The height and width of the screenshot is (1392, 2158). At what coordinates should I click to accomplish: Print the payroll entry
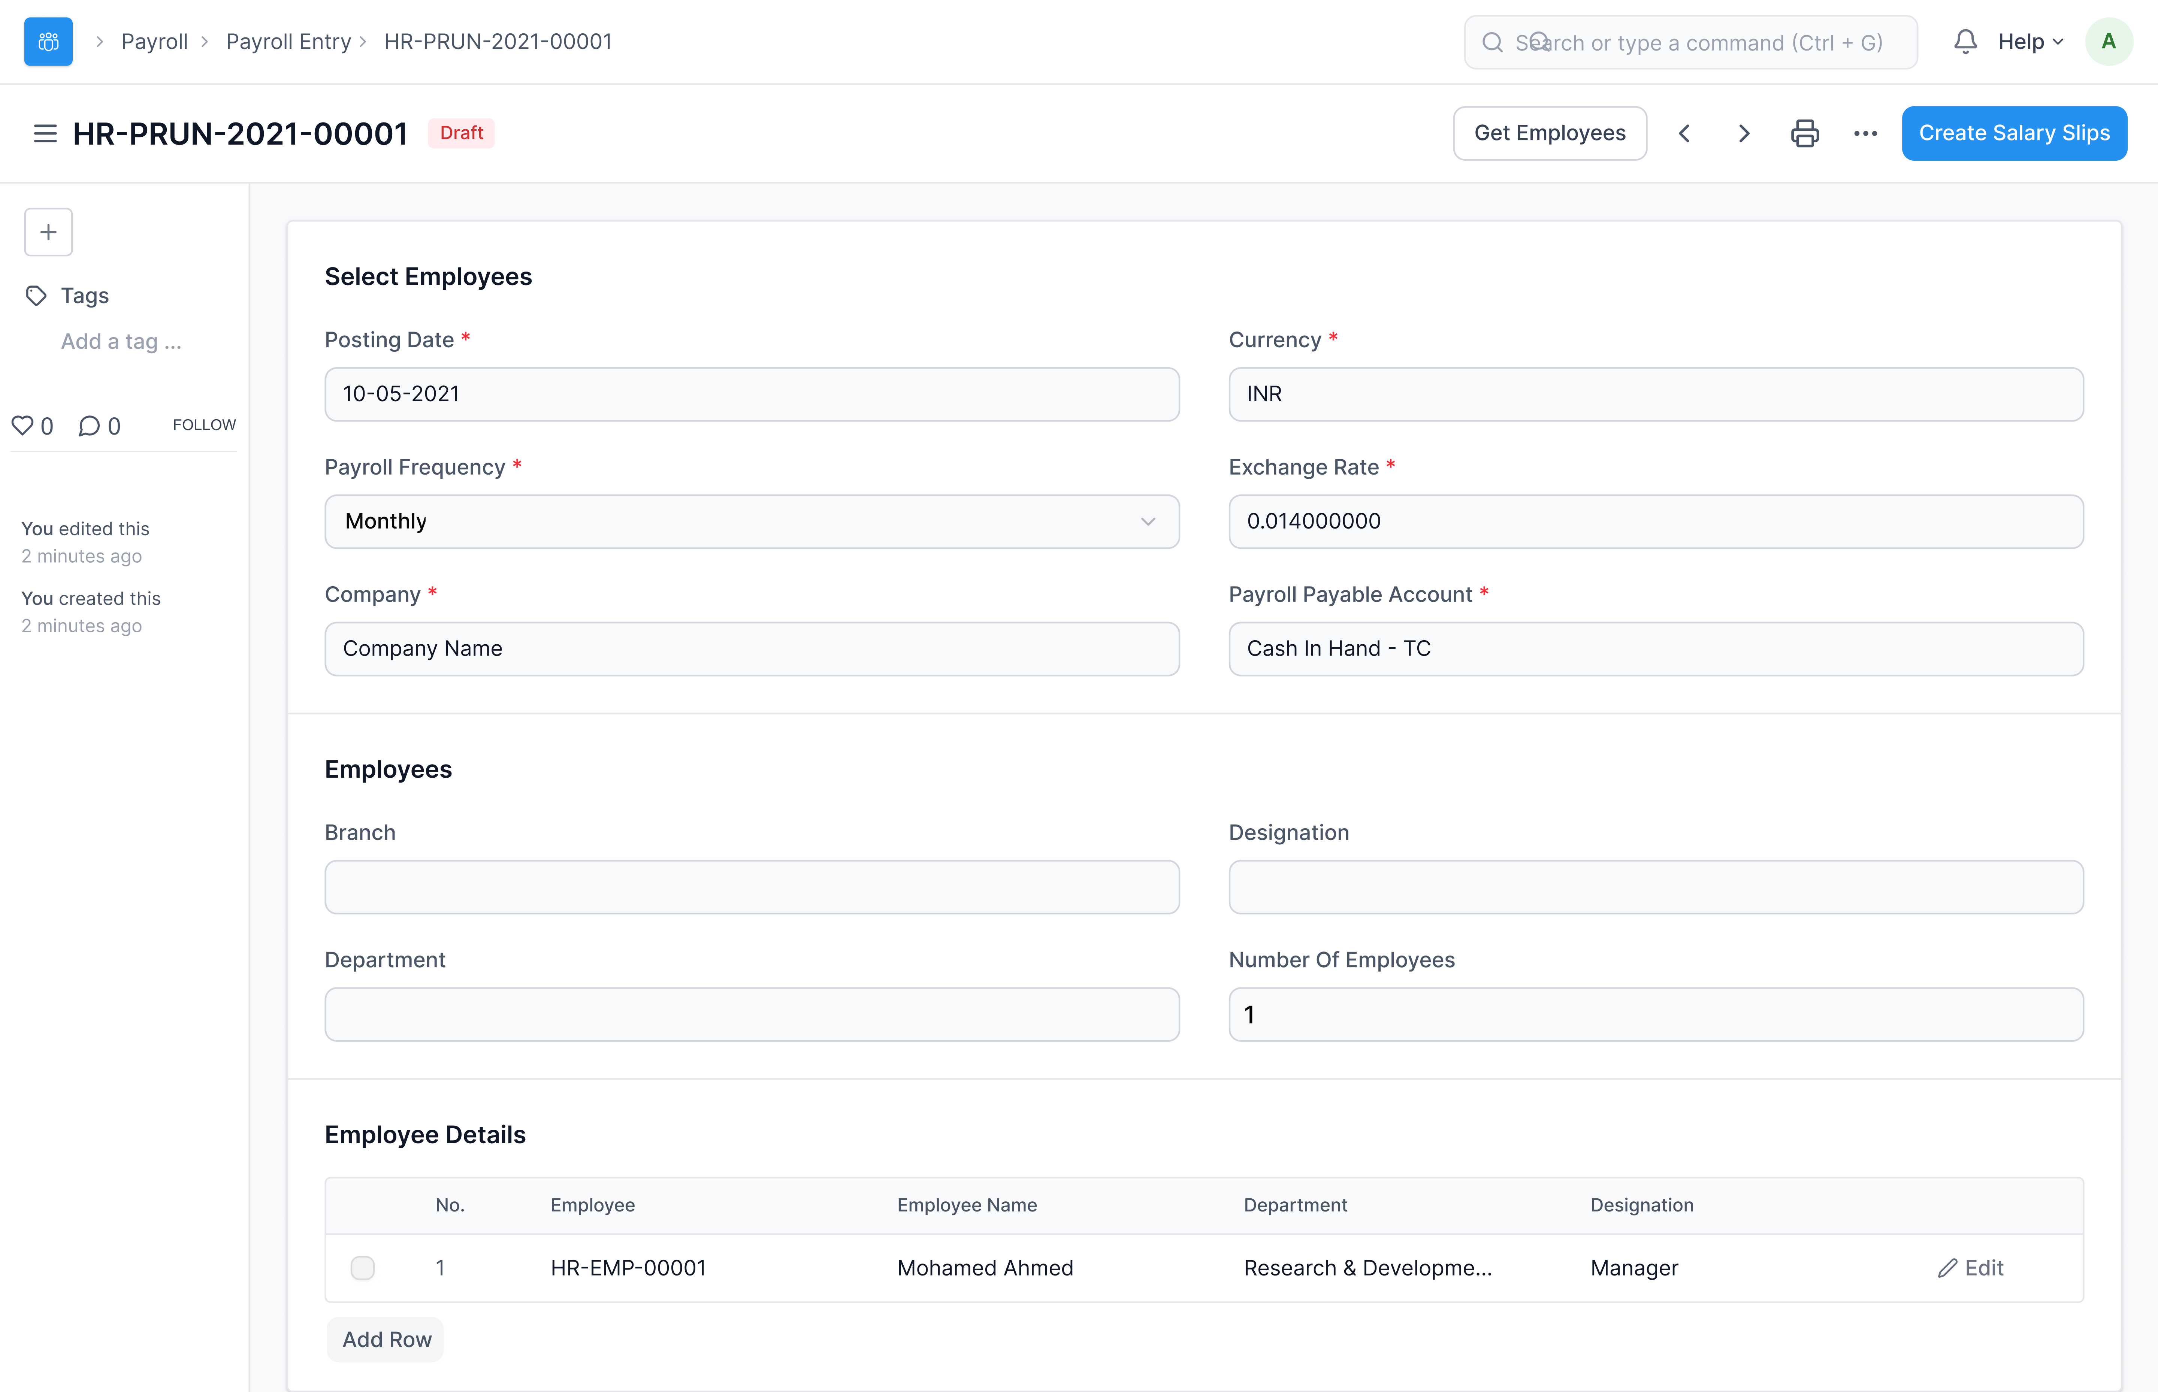point(1804,133)
